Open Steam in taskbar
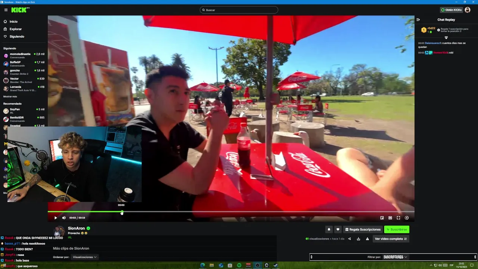Image resolution: width=478 pixels, height=269 pixels. (x=276, y=265)
